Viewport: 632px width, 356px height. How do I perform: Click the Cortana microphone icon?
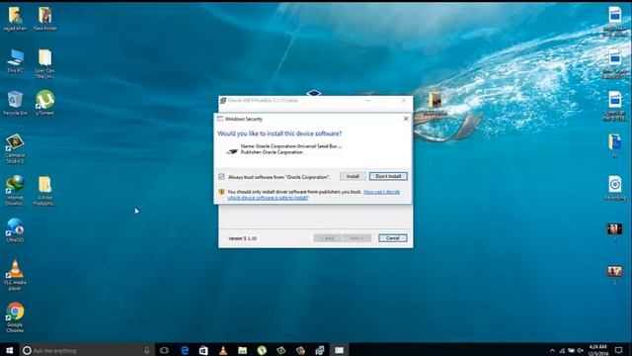pos(147,350)
